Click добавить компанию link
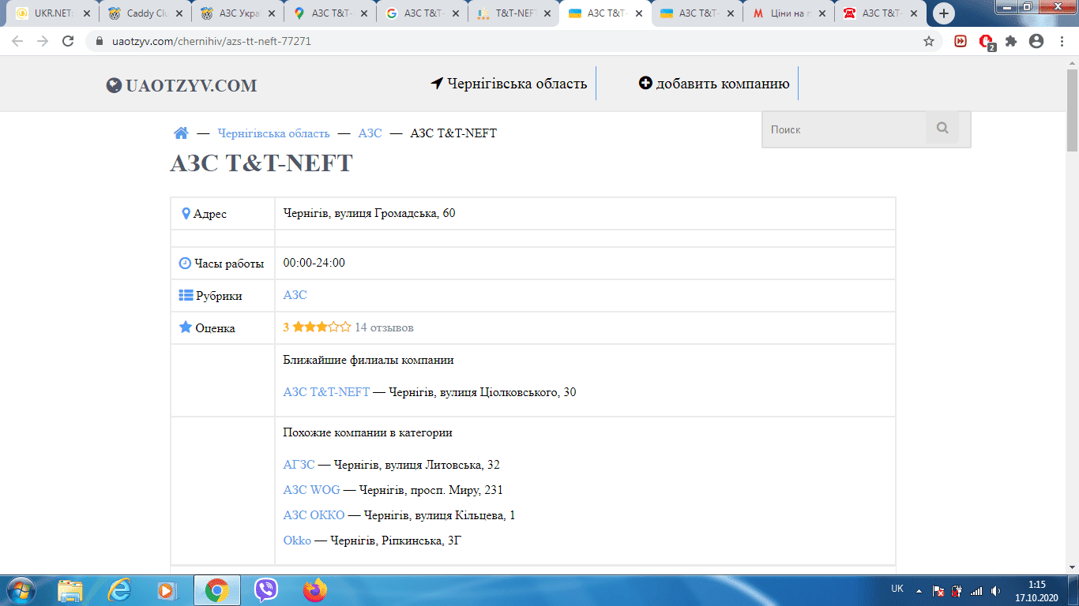 tap(714, 84)
